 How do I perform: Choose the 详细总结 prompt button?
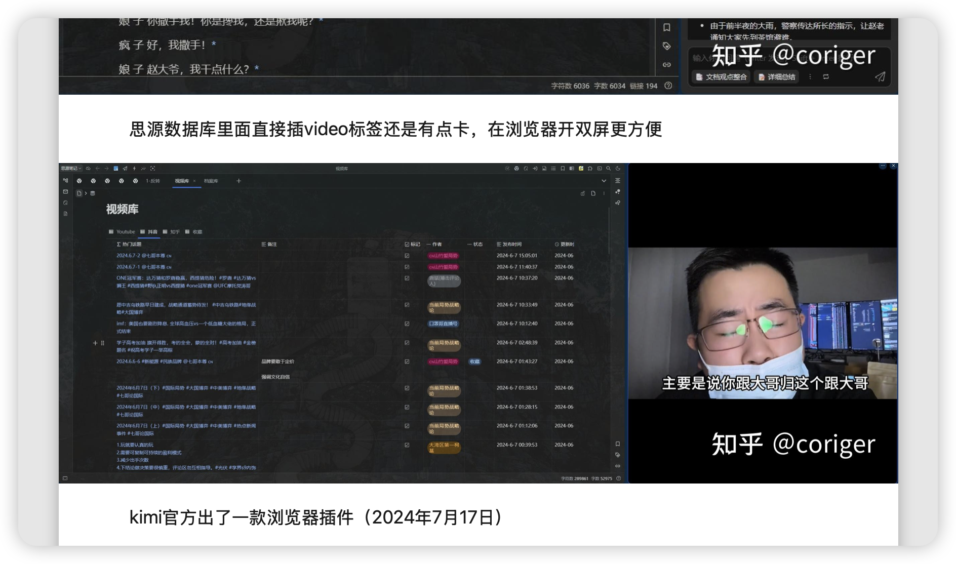click(777, 77)
